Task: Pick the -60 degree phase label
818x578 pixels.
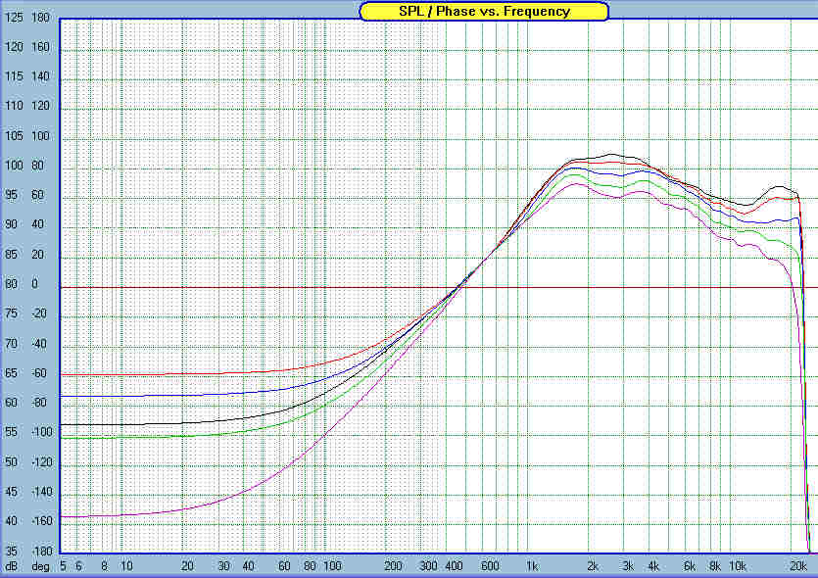Action: [39, 373]
